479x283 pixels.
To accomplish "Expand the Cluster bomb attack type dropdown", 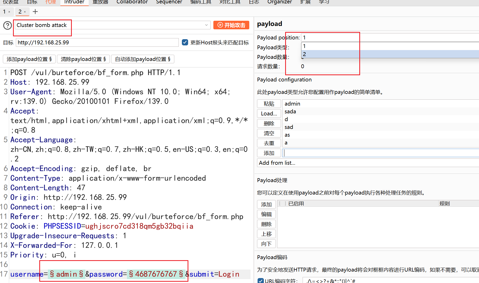I will click(x=206, y=25).
